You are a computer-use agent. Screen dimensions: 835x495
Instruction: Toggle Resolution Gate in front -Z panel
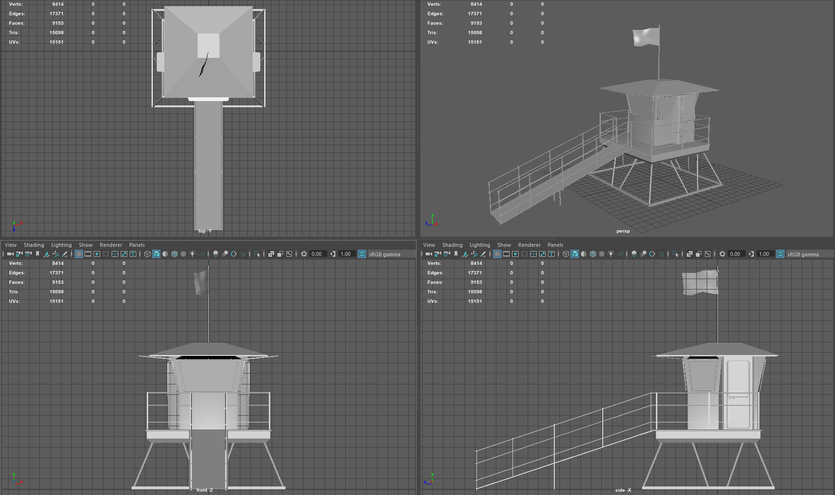[97, 254]
